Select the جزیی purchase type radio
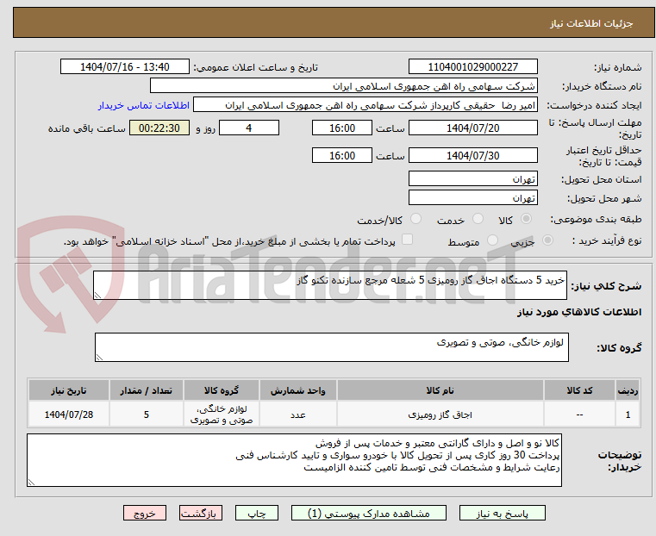Screen dimensions: 656x536 tap(547, 240)
